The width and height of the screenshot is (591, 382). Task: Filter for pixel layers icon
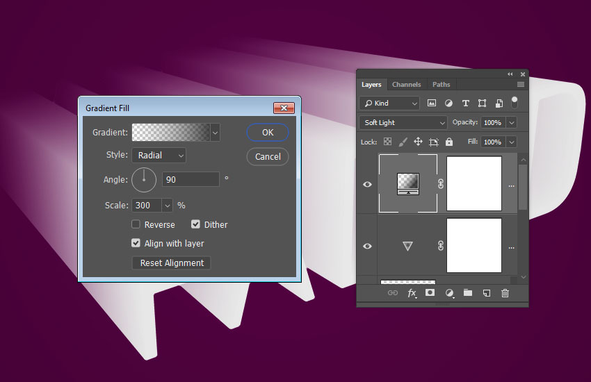(x=432, y=103)
